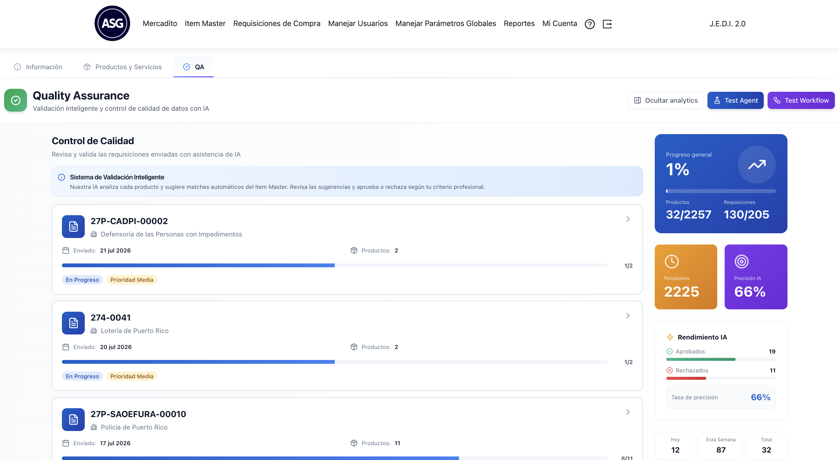839x460 pixels.
Task: Open requisition title 274-0041
Action: tap(111, 318)
